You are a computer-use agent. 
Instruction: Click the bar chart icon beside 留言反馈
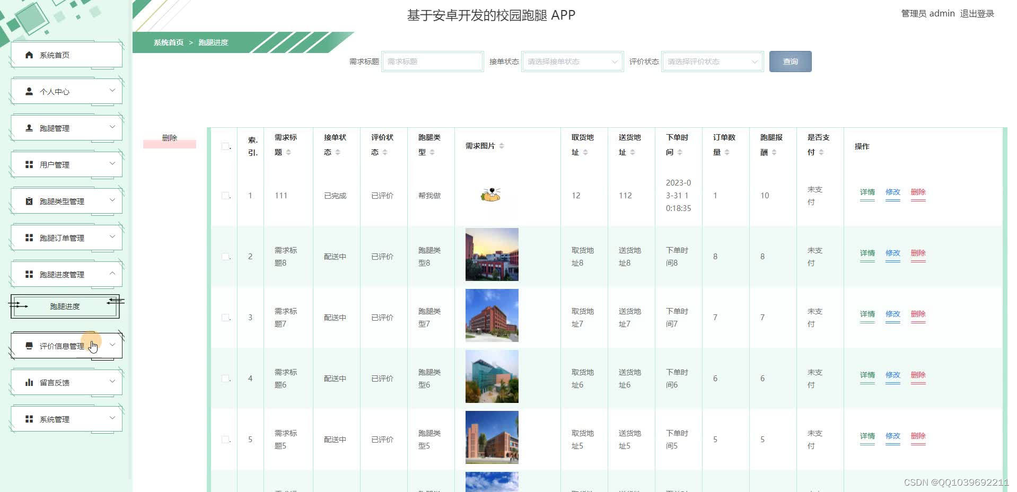(x=29, y=382)
